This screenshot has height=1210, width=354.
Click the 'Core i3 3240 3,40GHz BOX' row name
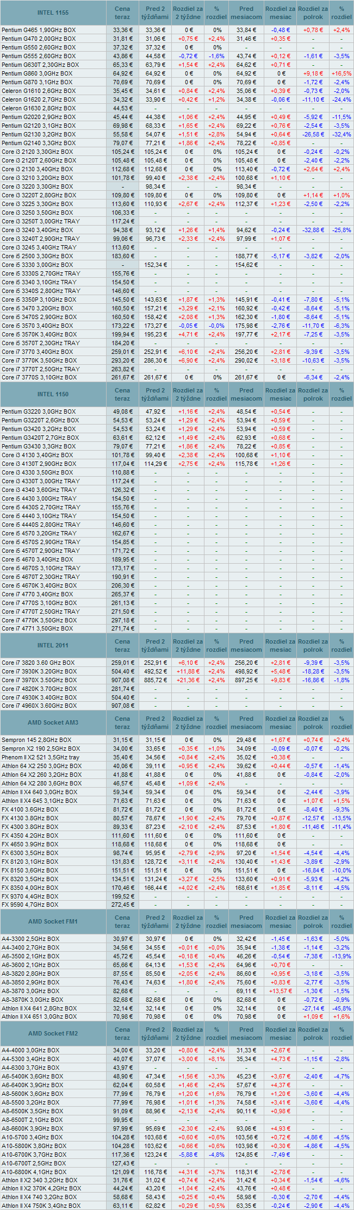(x=37, y=230)
